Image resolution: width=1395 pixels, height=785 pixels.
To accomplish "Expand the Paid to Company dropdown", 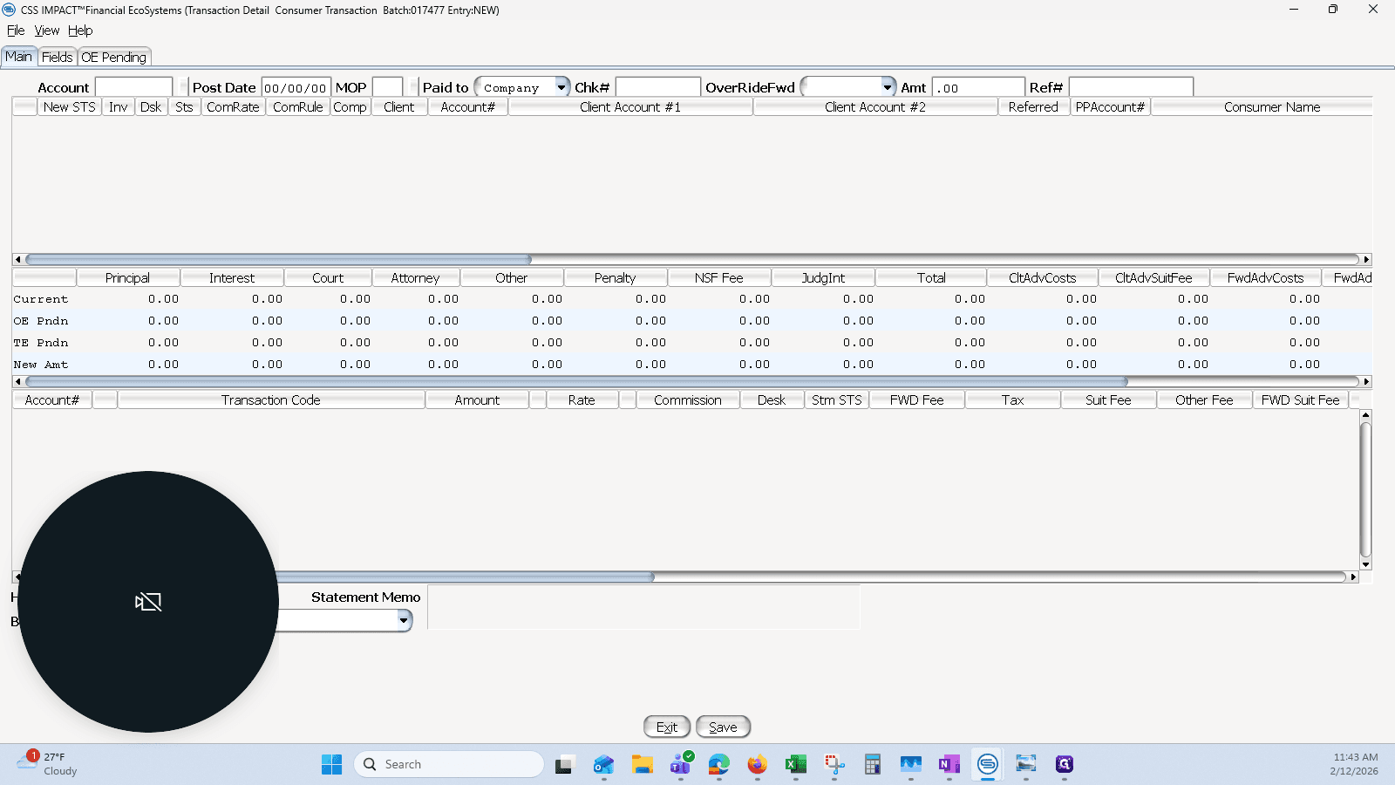I will coord(561,87).
